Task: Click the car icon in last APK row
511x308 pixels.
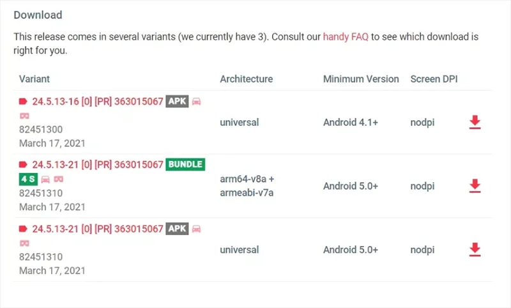Action: [196, 229]
